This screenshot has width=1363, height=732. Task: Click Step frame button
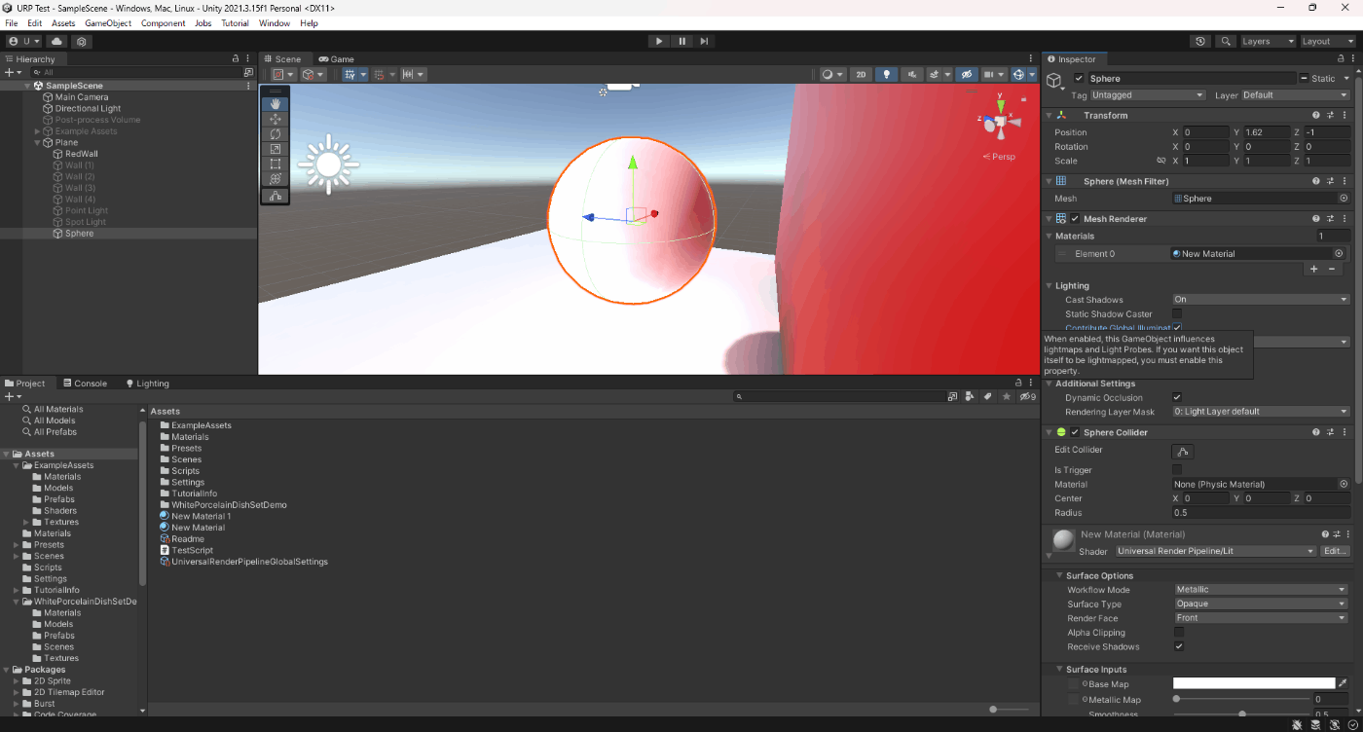pyautogui.click(x=704, y=42)
